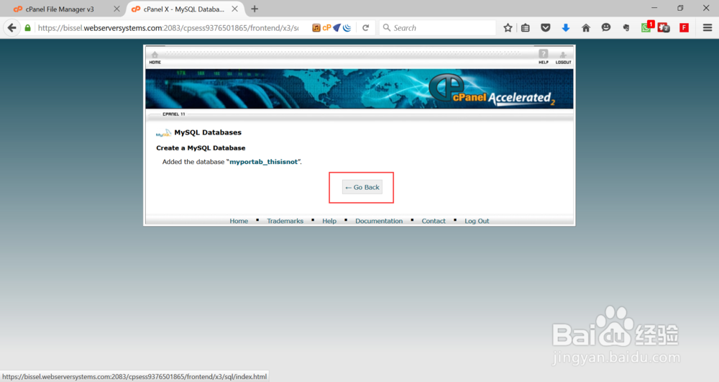Click the URL address bar
The height and width of the screenshot is (382, 719).
(x=168, y=28)
